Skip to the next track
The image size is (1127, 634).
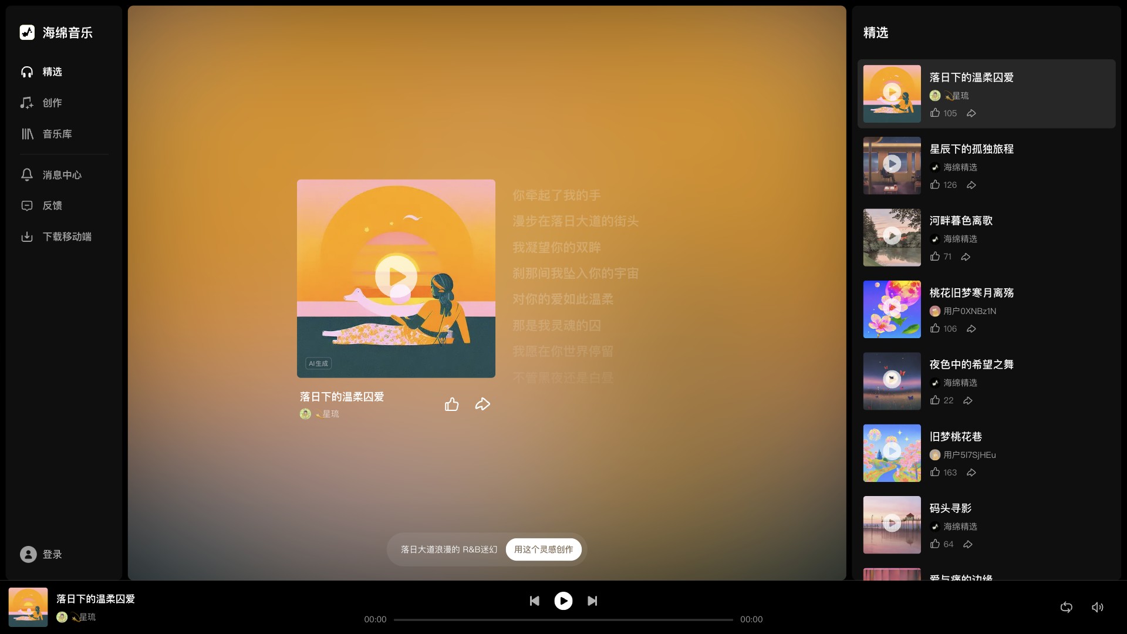tap(593, 601)
